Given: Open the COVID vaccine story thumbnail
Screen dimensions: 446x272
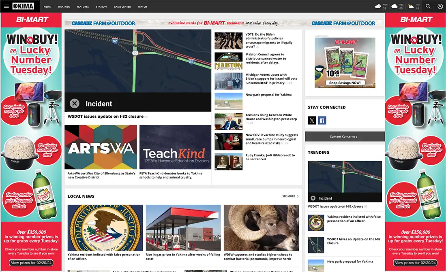Looking at the screenshot, I should tap(228, 142).
